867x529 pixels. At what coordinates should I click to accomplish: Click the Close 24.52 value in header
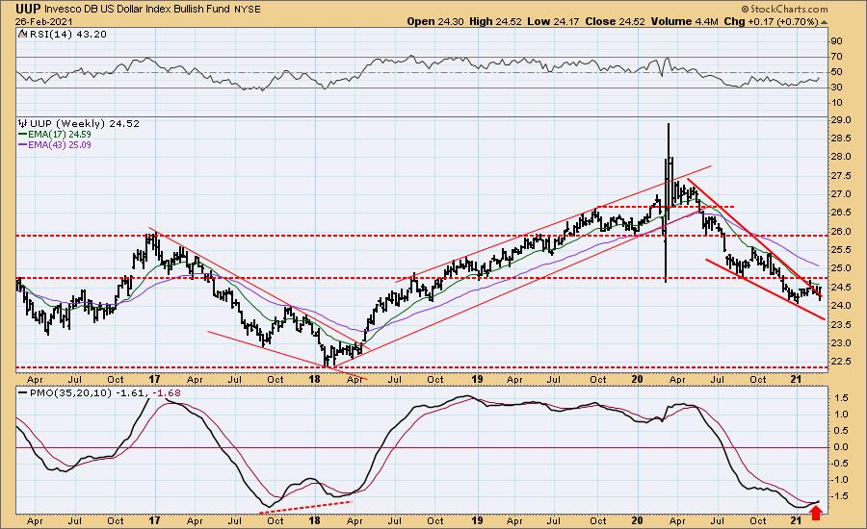point(615,21)
